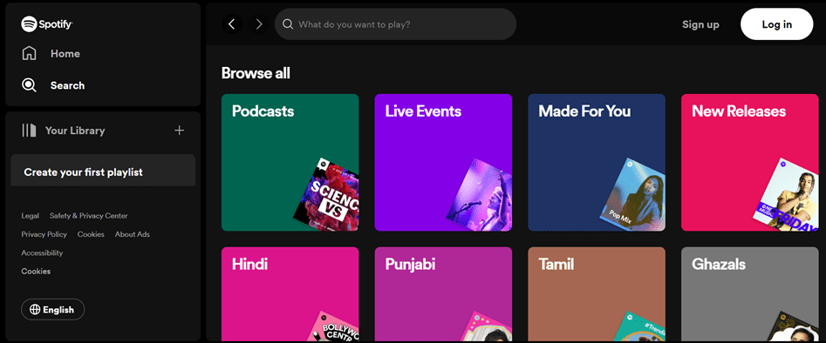The height and width of the screenshot is (343, 826).
Task: Click the plus icon to create playlist
Action: tap(179, 131)
